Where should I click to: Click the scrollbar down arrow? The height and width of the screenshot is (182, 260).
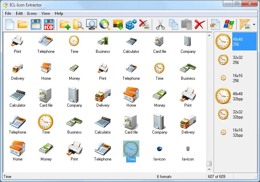coord(209,169)
